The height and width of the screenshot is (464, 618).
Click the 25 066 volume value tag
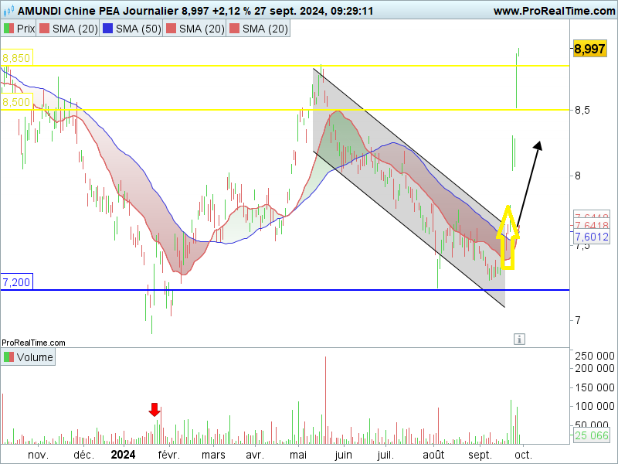pos(592,435)
